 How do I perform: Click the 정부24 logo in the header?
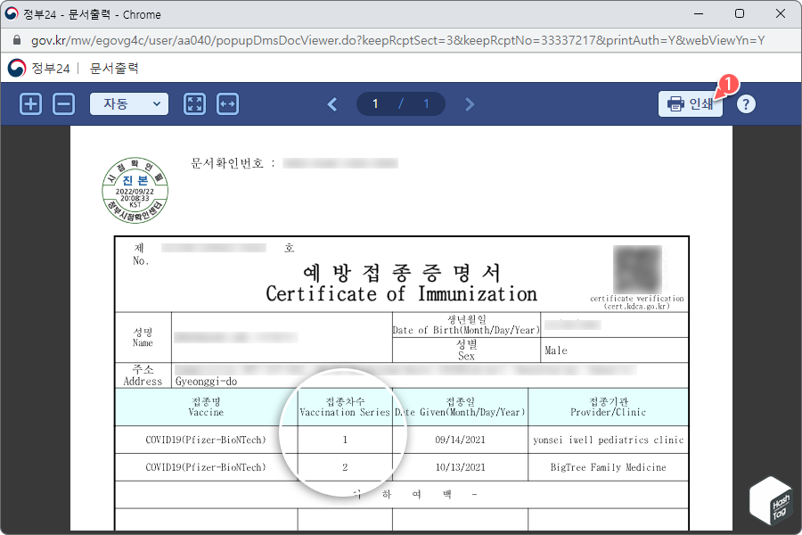click(16, 67)
